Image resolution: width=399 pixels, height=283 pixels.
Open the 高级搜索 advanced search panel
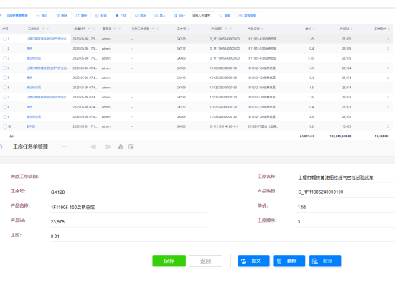point(248,16)
